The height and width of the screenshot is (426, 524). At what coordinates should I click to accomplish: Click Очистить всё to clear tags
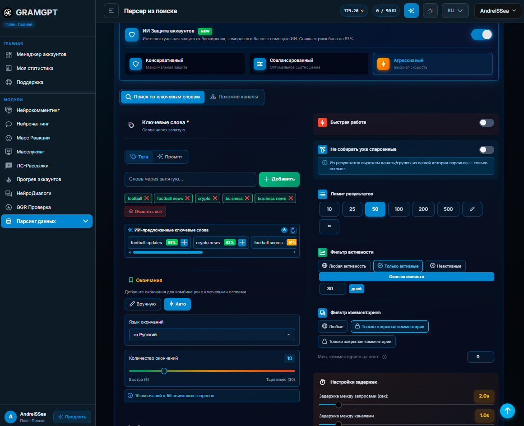tap(145, 212)
